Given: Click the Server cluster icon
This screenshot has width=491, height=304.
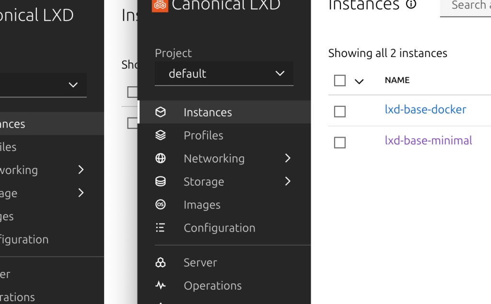Looking at the screenshot, I should click(x=161, y=263).
